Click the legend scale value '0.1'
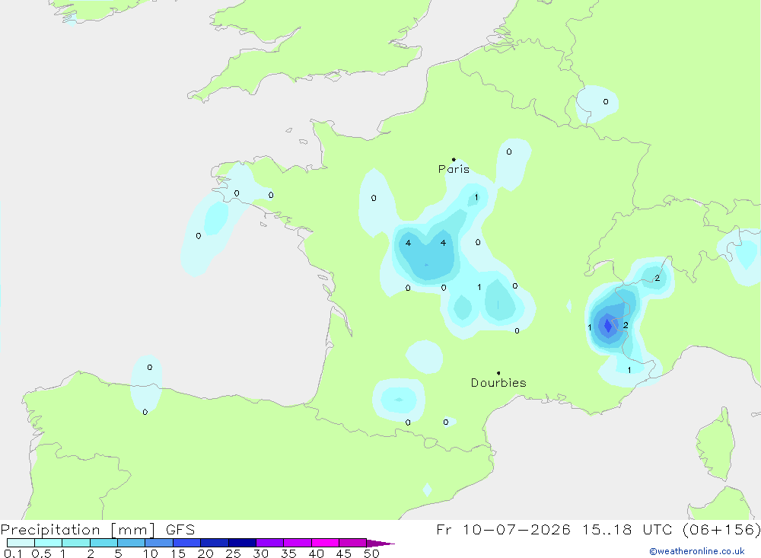The width and height of the screenshot is (761, 558). coord(13,553)
